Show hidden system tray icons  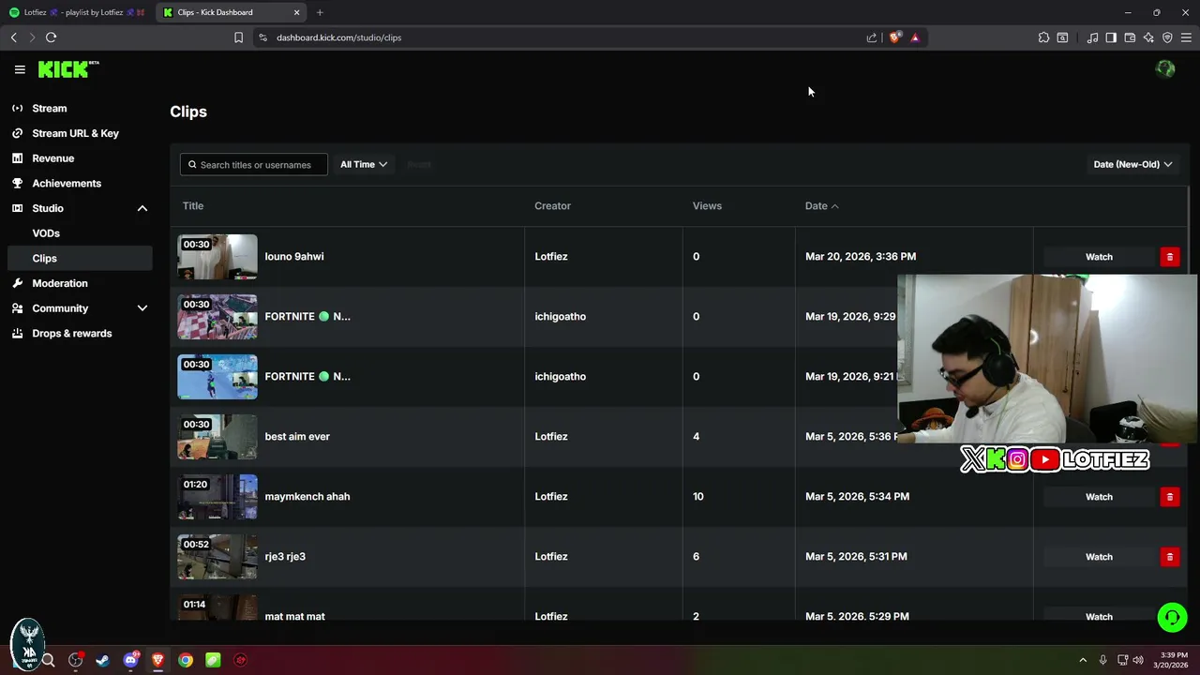coord(1083,660)
